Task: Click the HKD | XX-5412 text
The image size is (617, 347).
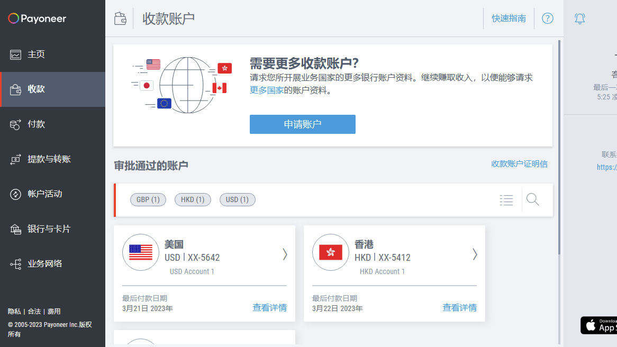Action: [x=383, y=258]
